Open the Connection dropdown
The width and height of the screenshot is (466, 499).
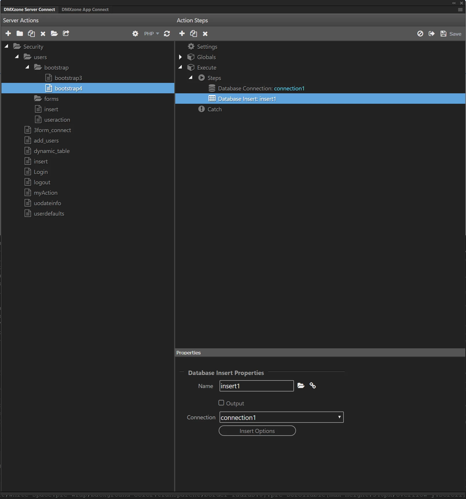pyautogui.click(x=282, y=417)
